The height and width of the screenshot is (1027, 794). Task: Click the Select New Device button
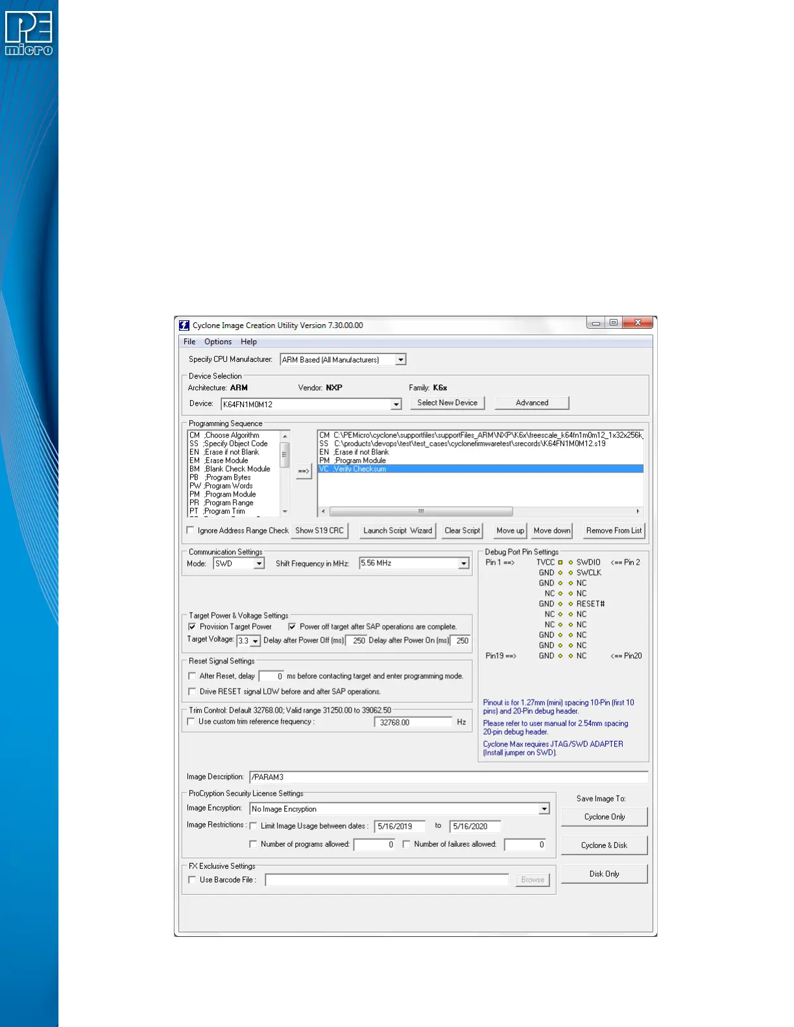click(447, 403)
